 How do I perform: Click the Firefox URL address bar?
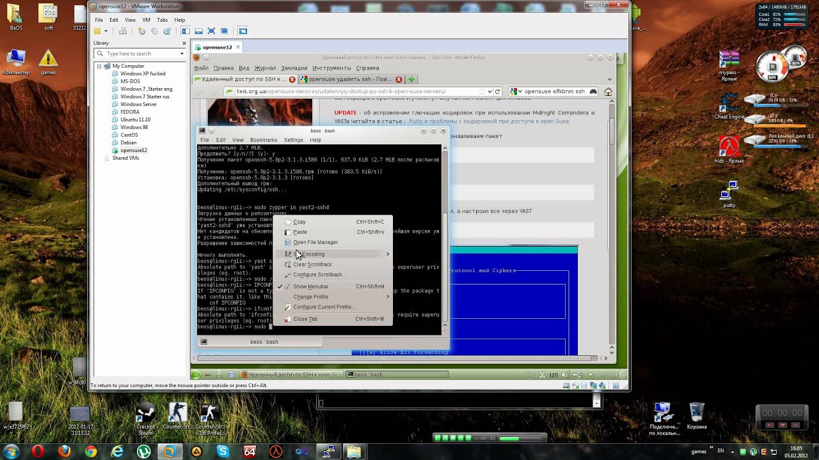358,91
